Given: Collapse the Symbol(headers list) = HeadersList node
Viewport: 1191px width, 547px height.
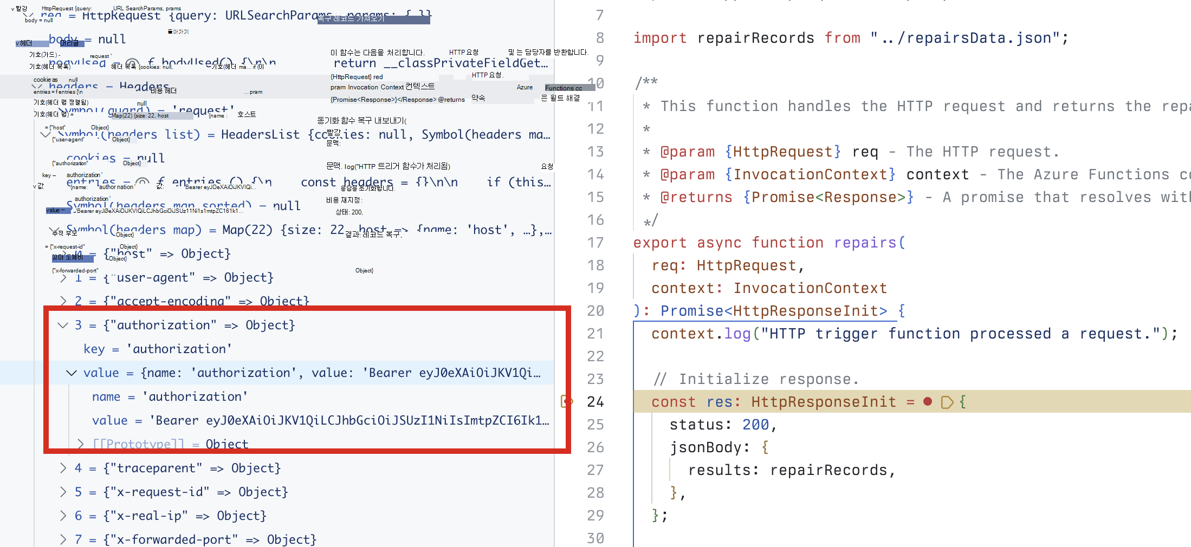Looking at the screenshot, I should coord(46,134).
